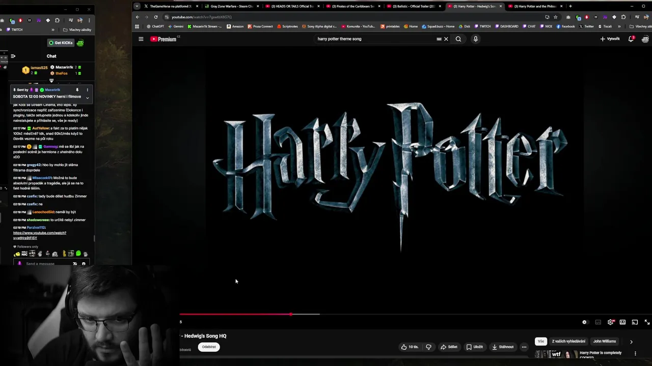The image size is (652, 366).
Task: Open the Chrome three-dot menu in chat window
Action: point(89,20)
